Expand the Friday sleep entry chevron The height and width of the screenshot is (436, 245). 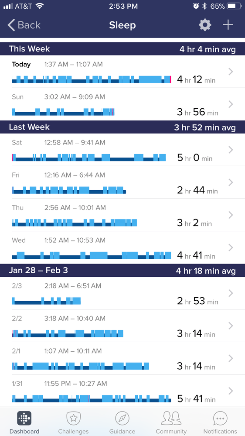point(231,182)
